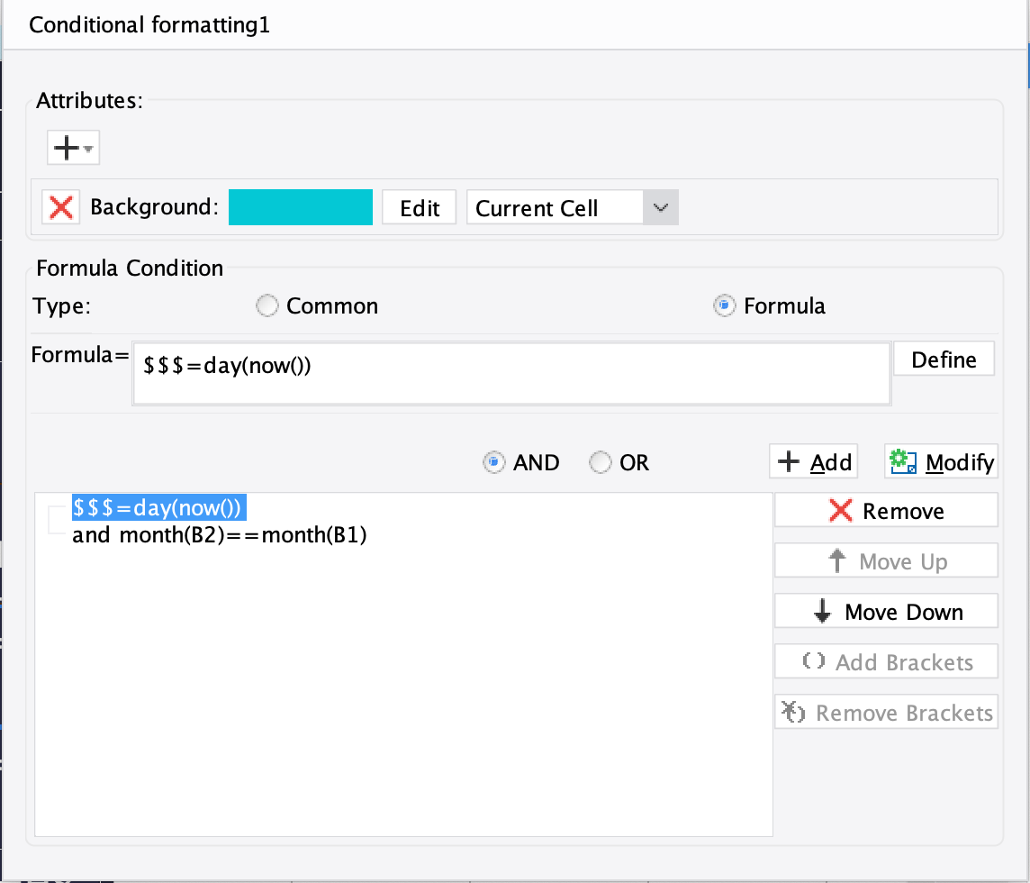Click the Modify gear icon
Viewport: 1030px width, 883px height.
pyautogui.click(x=902, y=460)
